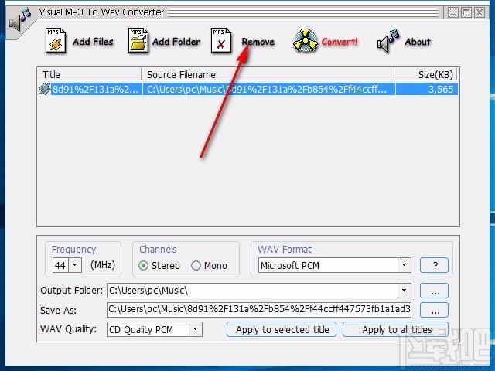
Task: Click the red Convert! label
Action: [x=340, y=42]
